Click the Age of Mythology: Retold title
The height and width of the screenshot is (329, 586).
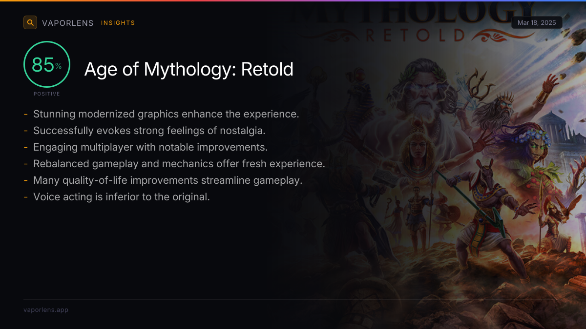[189, 69]
